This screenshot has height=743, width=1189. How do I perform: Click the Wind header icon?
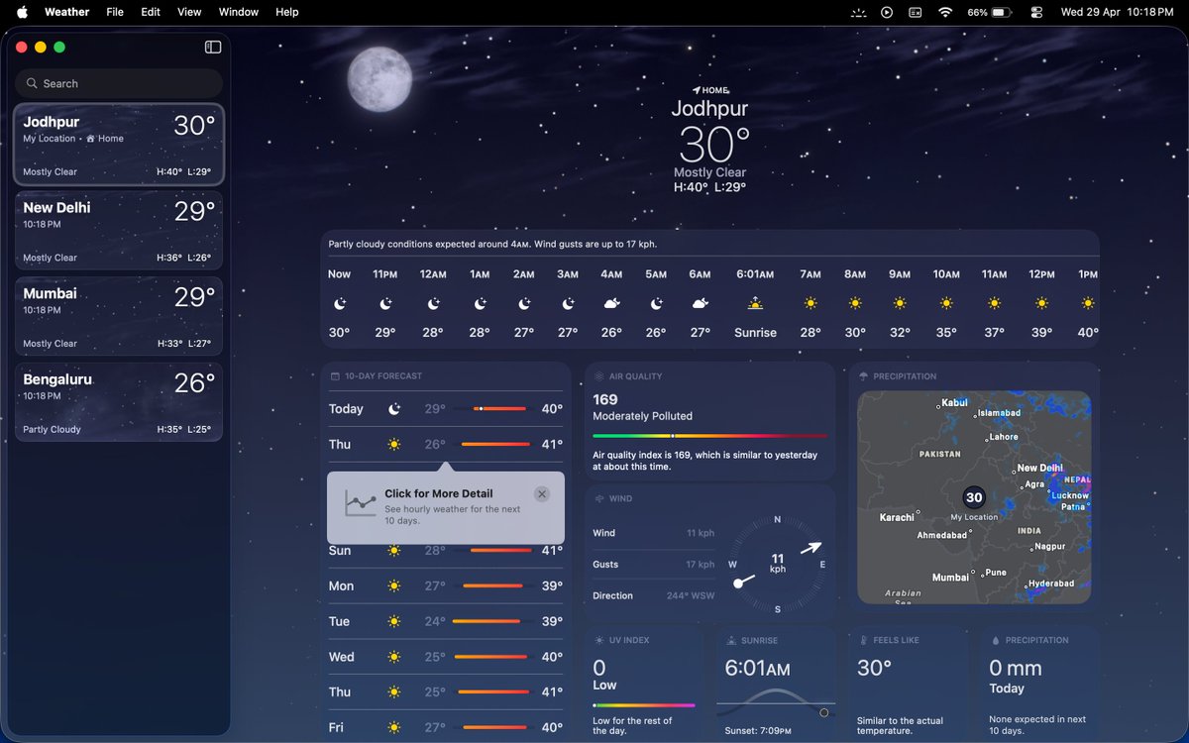click(599, 498)
